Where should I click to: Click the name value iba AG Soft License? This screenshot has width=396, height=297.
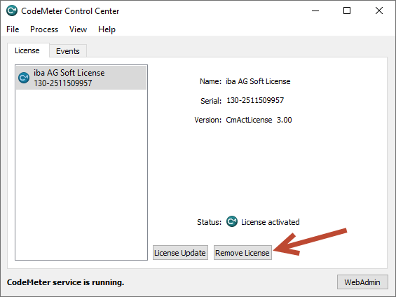pos(258,81)
